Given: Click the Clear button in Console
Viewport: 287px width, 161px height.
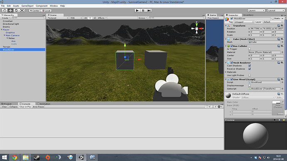Looking at the screenshot, I should pyautogui.click(x=5, y=107).
